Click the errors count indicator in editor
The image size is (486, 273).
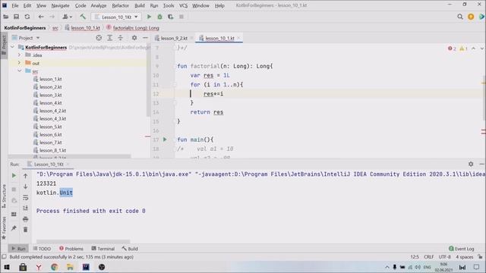[452, 49]
